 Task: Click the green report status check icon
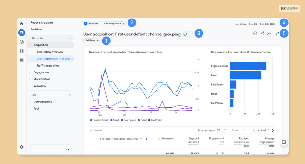coord(185,34)
